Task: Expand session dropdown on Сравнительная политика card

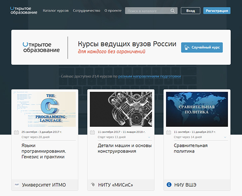Action: (225, 137)
